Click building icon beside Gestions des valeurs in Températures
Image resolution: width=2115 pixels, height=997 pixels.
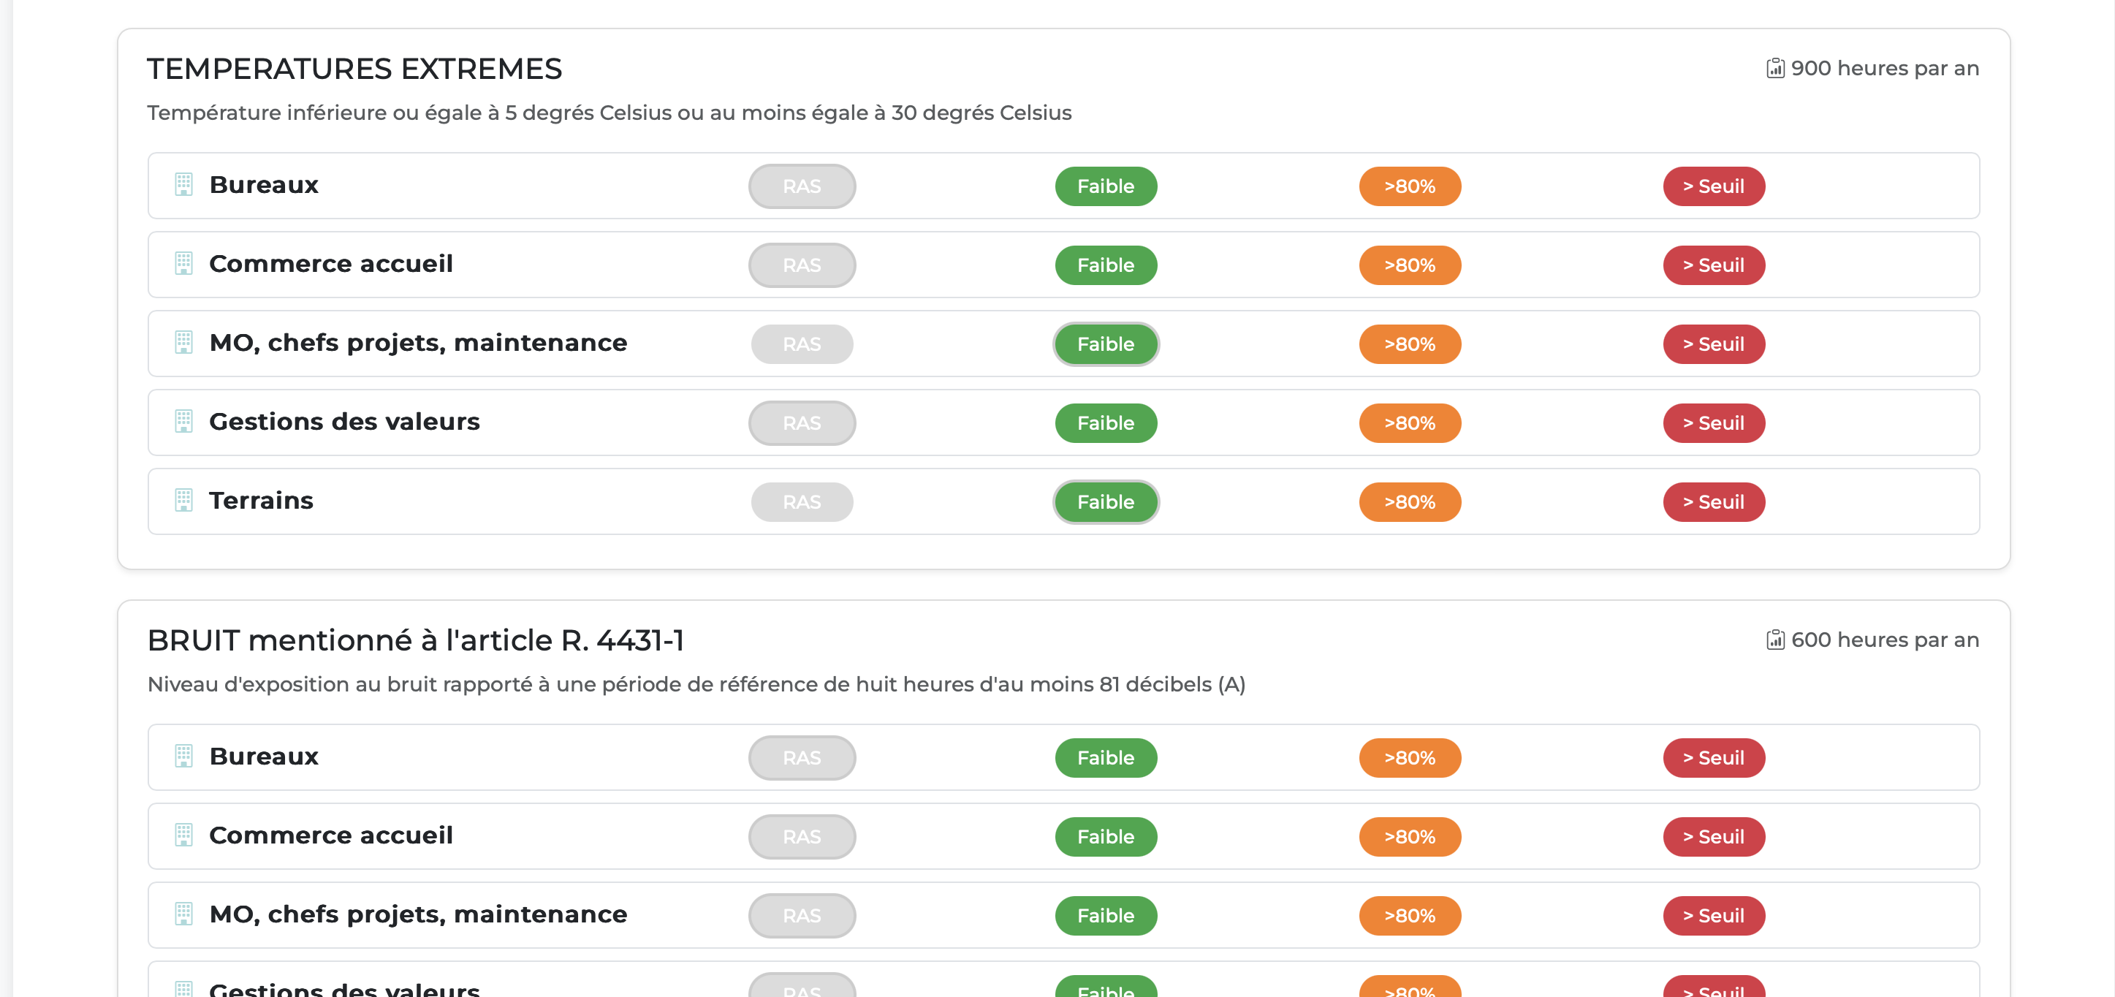[x=184, y=421]
